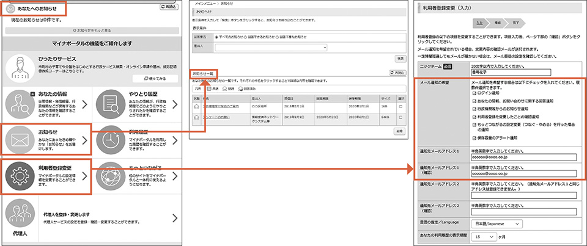Click the 受信日 column header
Viewport: 587px width, 246px height.
click(x=298, y=98)
